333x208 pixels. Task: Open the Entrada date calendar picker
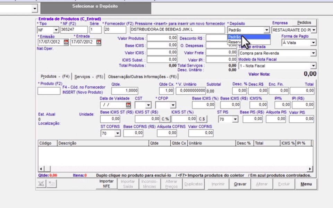(x=99, y=42)
